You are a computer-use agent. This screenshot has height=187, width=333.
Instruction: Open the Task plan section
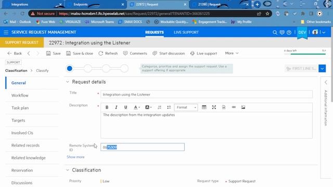click(x=32, y=108)
